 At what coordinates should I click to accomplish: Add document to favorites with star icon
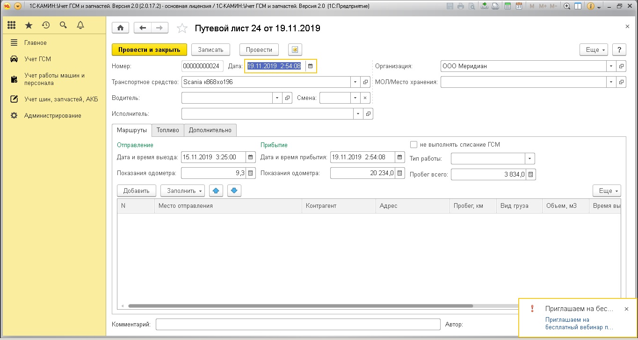tap(181, 28)
